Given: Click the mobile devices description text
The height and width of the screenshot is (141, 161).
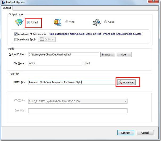Looking at the screenshot, I should [95, 34].
